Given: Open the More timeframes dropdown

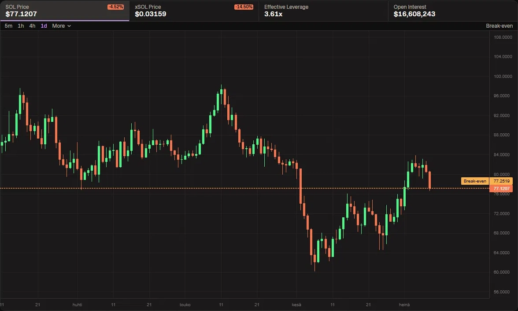Looking at the screenshot, I should coord(62,26).
